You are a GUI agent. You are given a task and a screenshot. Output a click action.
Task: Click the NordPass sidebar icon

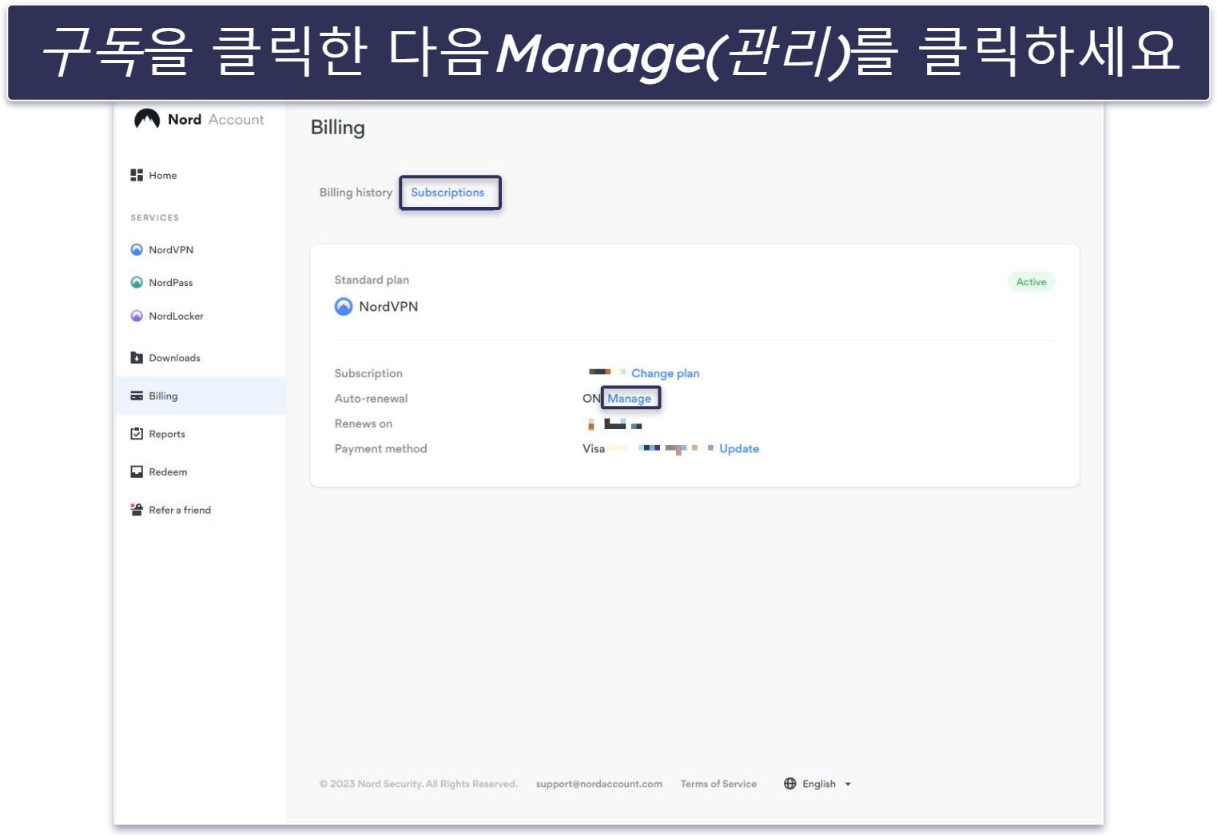pos(137,282)
